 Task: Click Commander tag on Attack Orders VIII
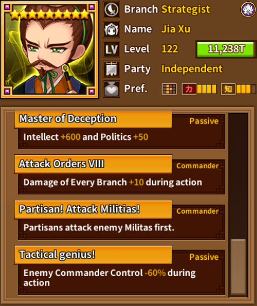(198, 166)
